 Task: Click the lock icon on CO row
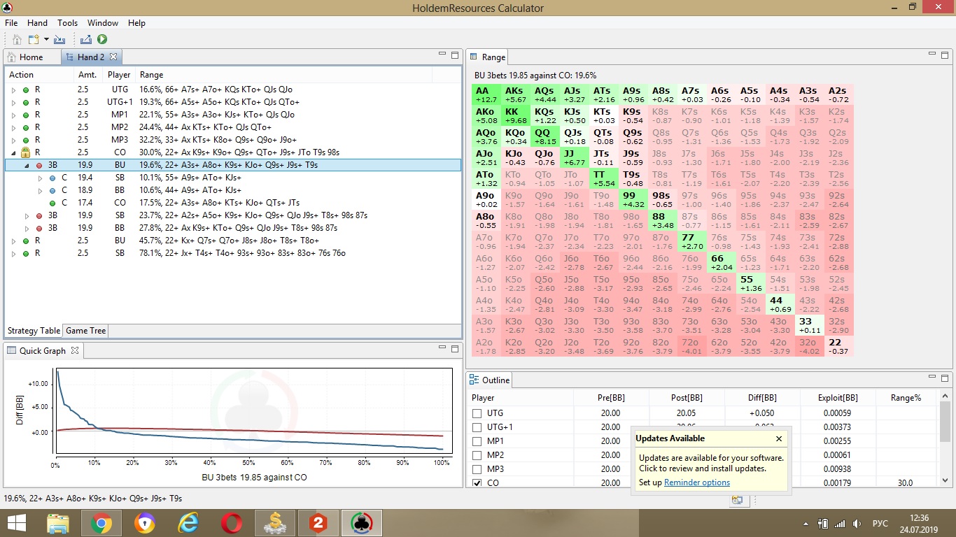[x=26, y=152]
